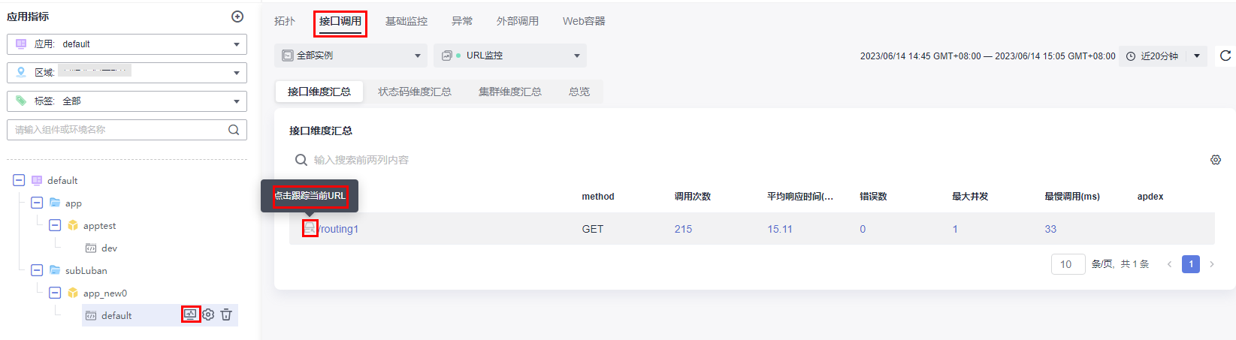This screenshot has height=340, width=1236.
Task: Click the 最慢调用(ms) column header
Action: coord(1072,197)
